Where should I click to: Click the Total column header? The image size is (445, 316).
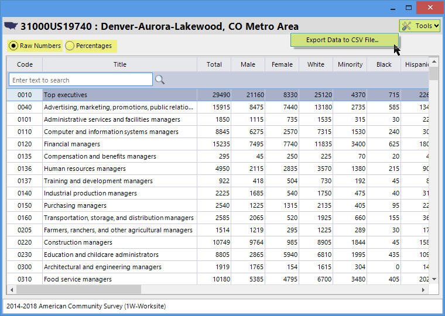tap(214, 64)
